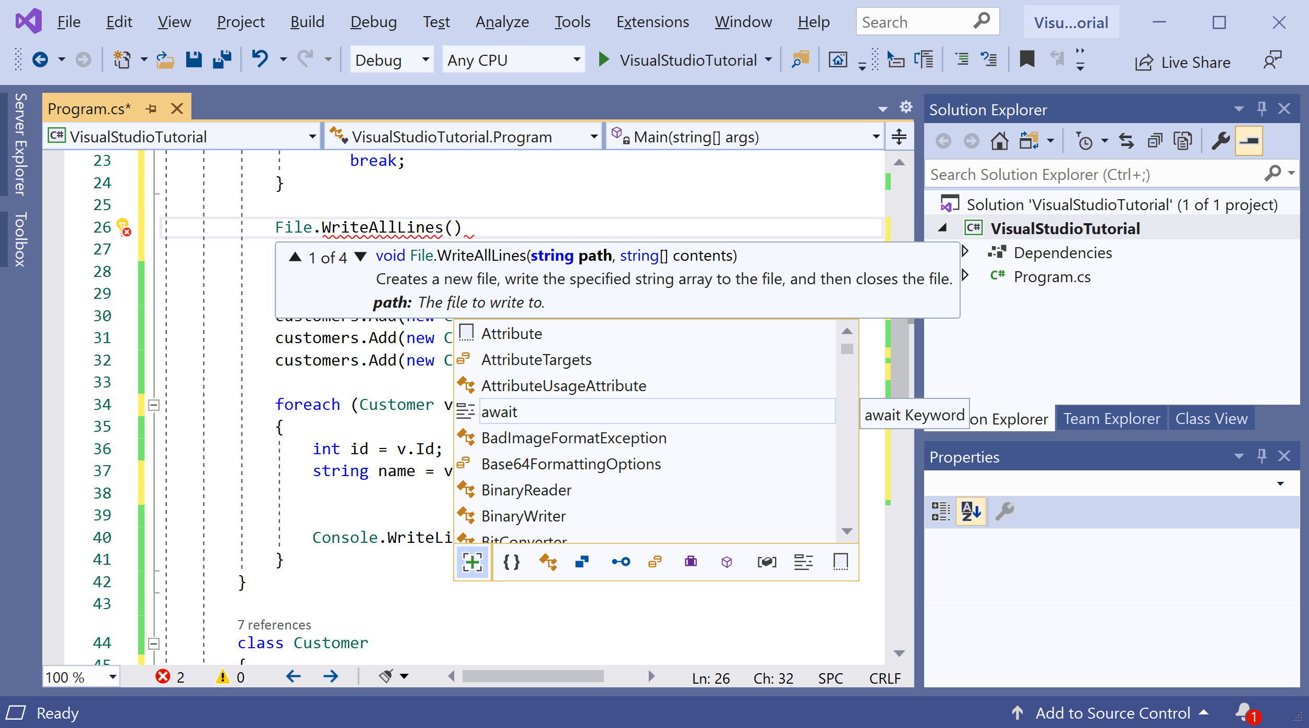The image size is (1309, 728).
Task: Click the Live Share button
Action: click(x=1183, y=62)
